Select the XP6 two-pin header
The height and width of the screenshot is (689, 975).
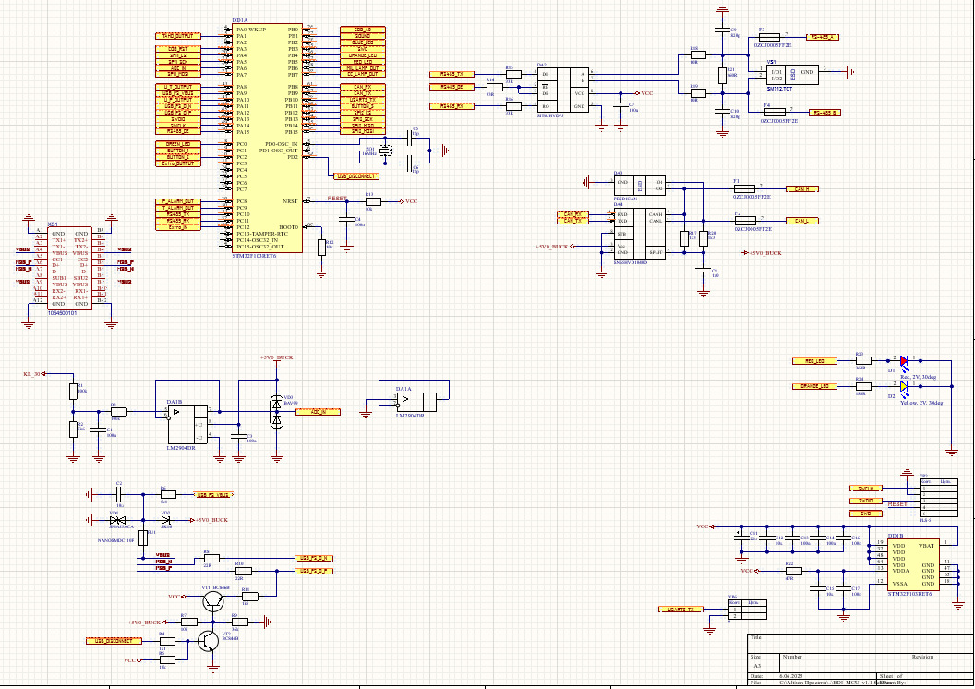(x=748, y=610)
